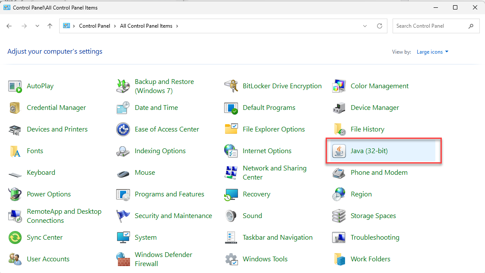Open the BitLocker Drive Encryption icon
This screenshot has height=273, width=485.
click(231, 86)
